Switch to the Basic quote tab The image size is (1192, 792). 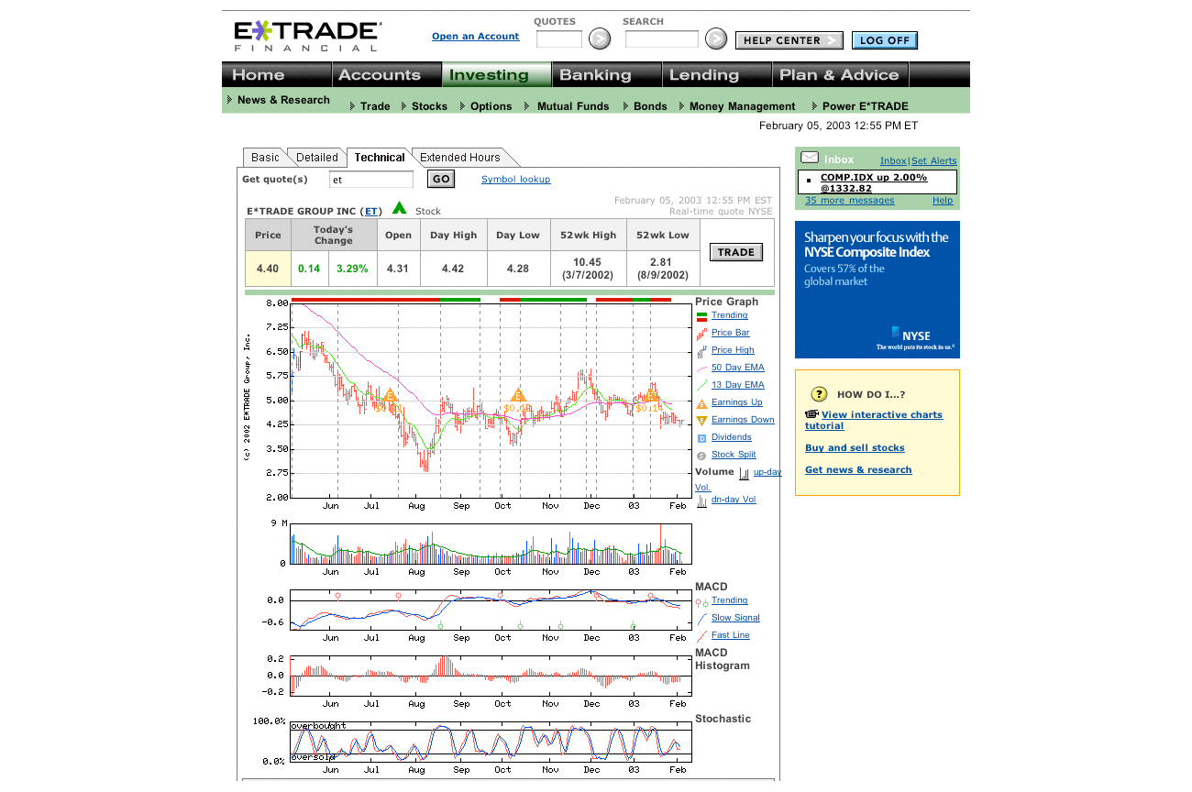[x=265, y=158]
